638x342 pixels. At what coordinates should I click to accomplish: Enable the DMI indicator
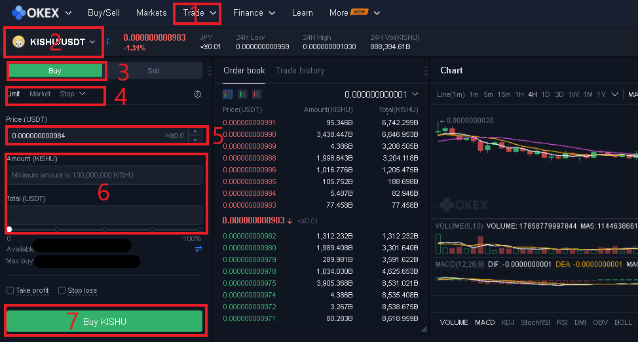click(580, 322)
